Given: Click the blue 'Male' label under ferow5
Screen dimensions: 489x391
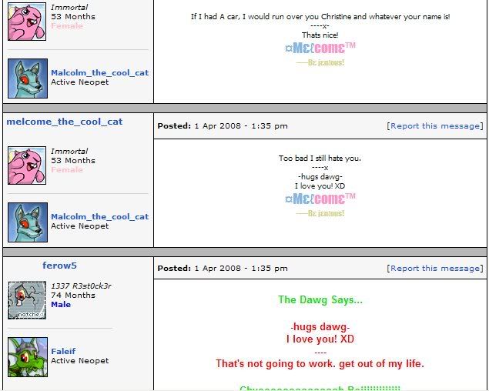Looking at the screenshot, I should point(61,305).
